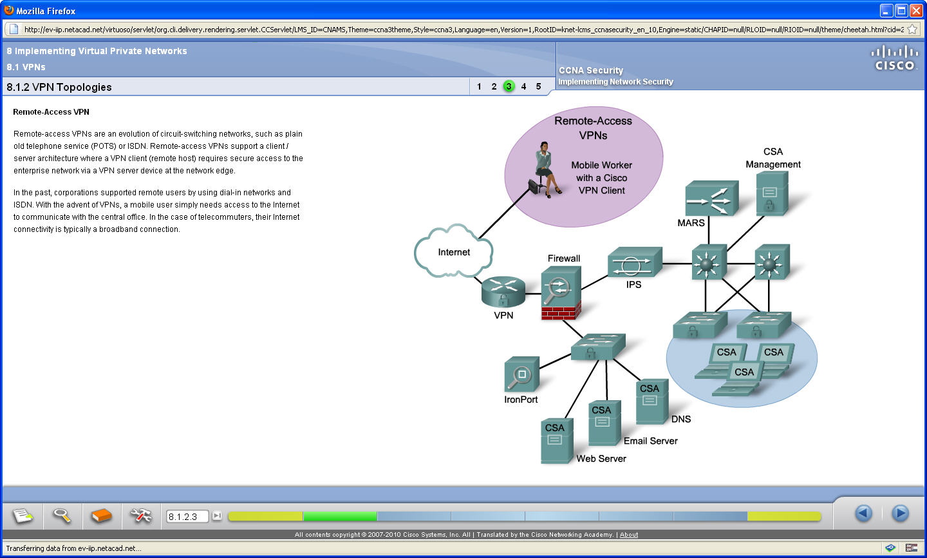Click the bold 'Remote-Access VPN' heading

[51, 111]
